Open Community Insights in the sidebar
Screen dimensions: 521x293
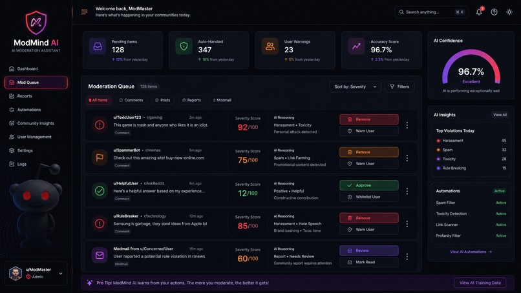pyautogui.click(x=36, y=123)
